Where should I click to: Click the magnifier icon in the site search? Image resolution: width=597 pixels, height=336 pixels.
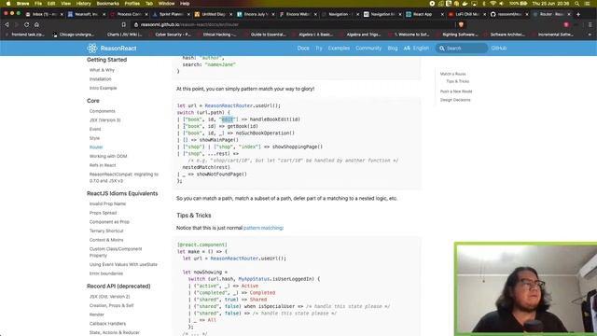[x=441, y=49]
